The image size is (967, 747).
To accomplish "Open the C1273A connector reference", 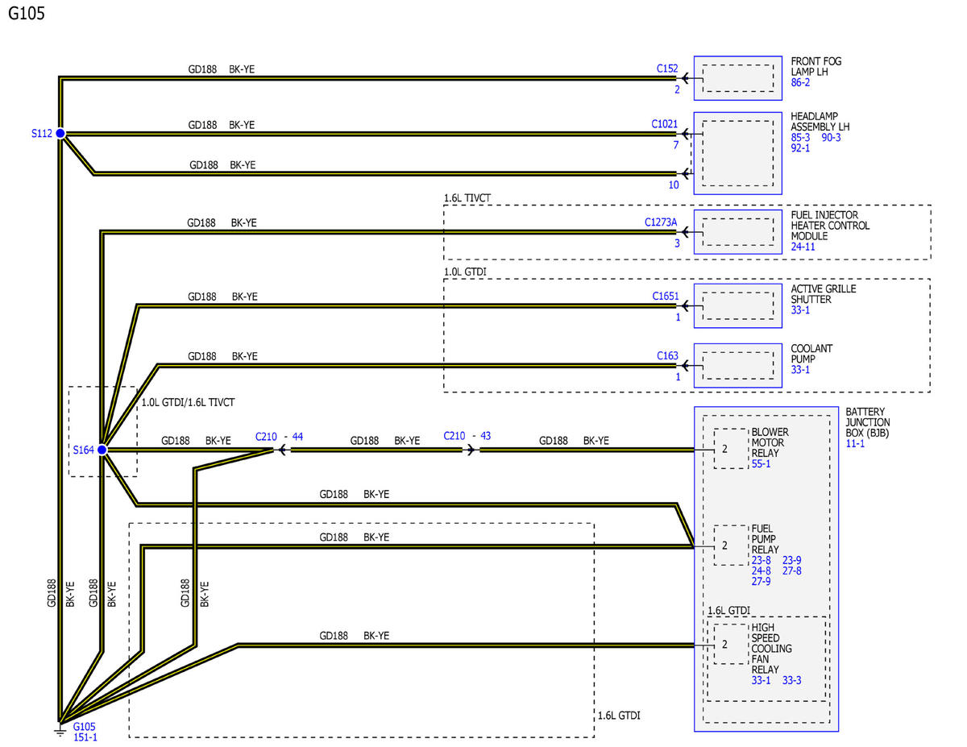I will coord(661,222).
